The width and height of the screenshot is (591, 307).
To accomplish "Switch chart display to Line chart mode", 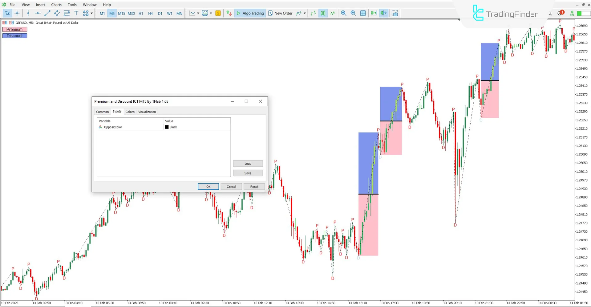I will pos(332,13).
